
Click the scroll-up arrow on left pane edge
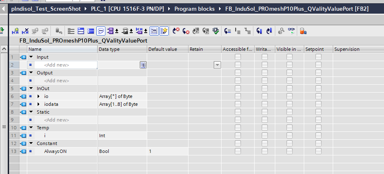click(x=4, y=49)
